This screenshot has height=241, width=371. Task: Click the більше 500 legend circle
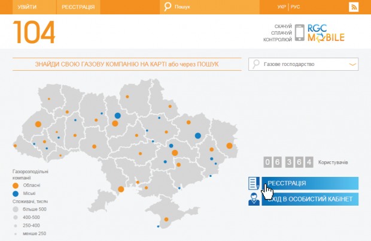click(x=16, y=209)
